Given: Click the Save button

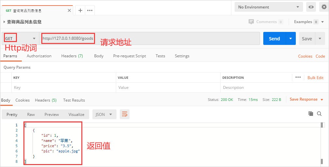Looking at the screenshot, I should [307, 39].
